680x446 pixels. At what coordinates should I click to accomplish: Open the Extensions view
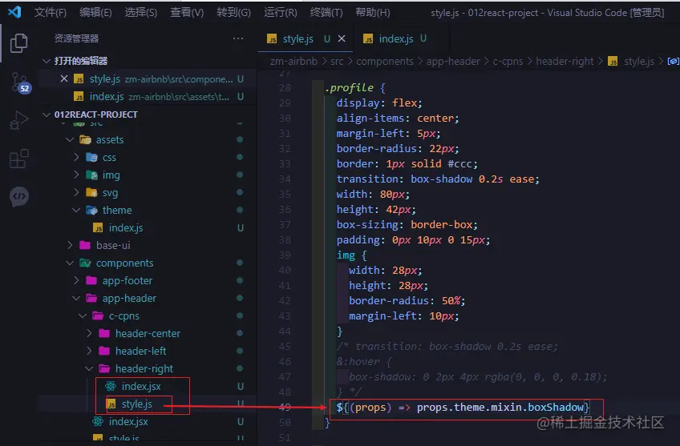(18, 159)
